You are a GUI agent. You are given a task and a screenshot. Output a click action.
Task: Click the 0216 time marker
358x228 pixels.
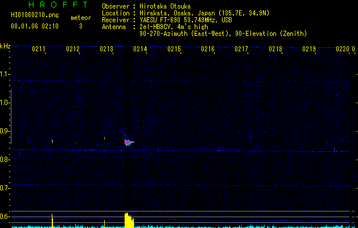click(208, 49)
